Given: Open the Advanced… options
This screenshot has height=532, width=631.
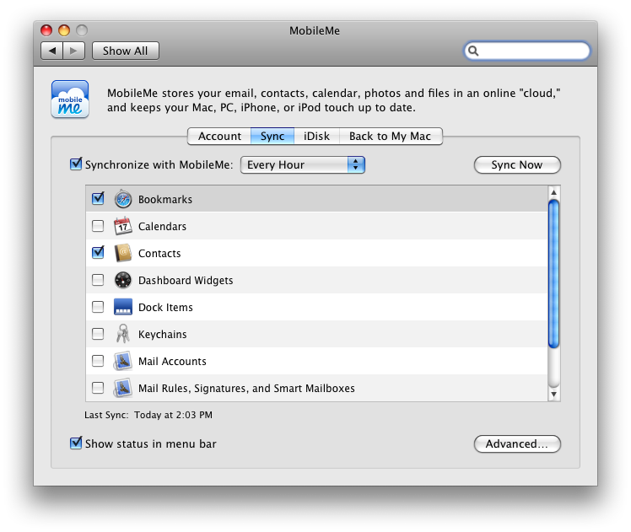Looking at the screenshot, I should [x=517, y=444].
